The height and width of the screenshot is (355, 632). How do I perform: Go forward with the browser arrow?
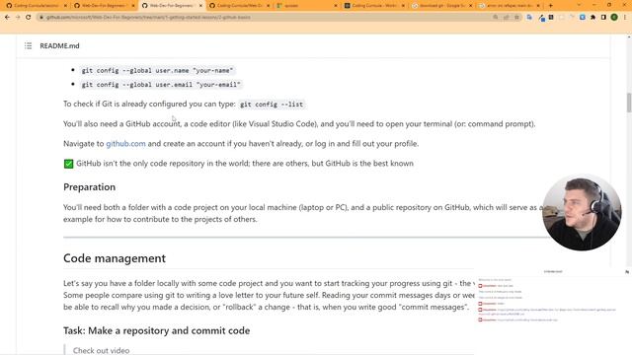[x=18, y=18]
